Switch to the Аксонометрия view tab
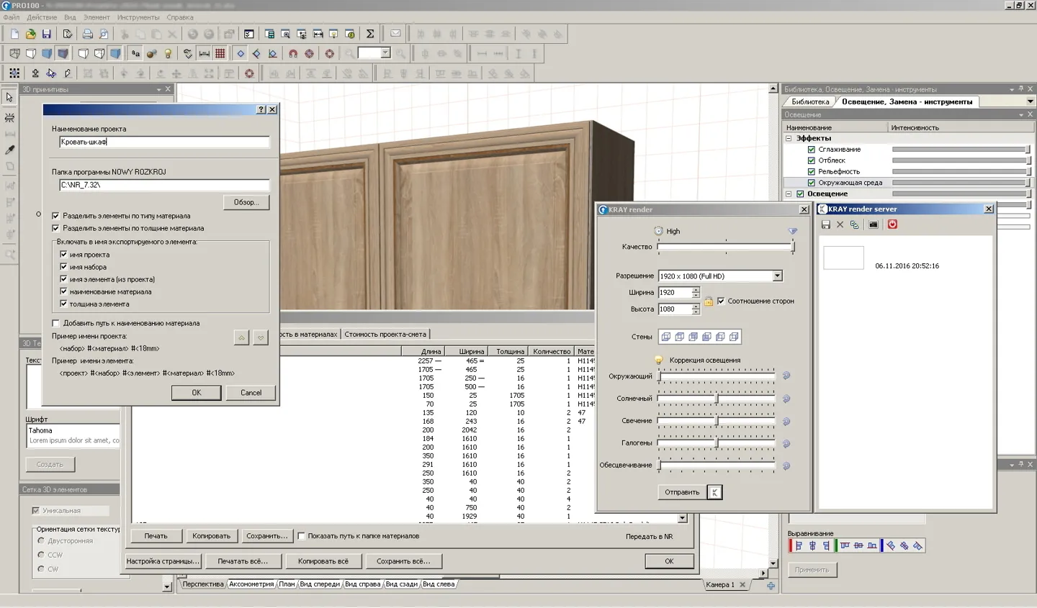Viewport: 1037px width, 608px height. 251,584
